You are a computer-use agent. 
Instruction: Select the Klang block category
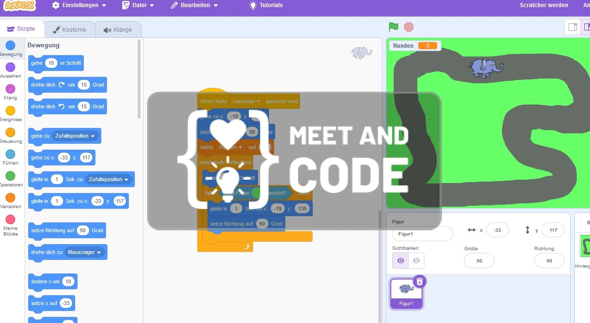[10, 92]
